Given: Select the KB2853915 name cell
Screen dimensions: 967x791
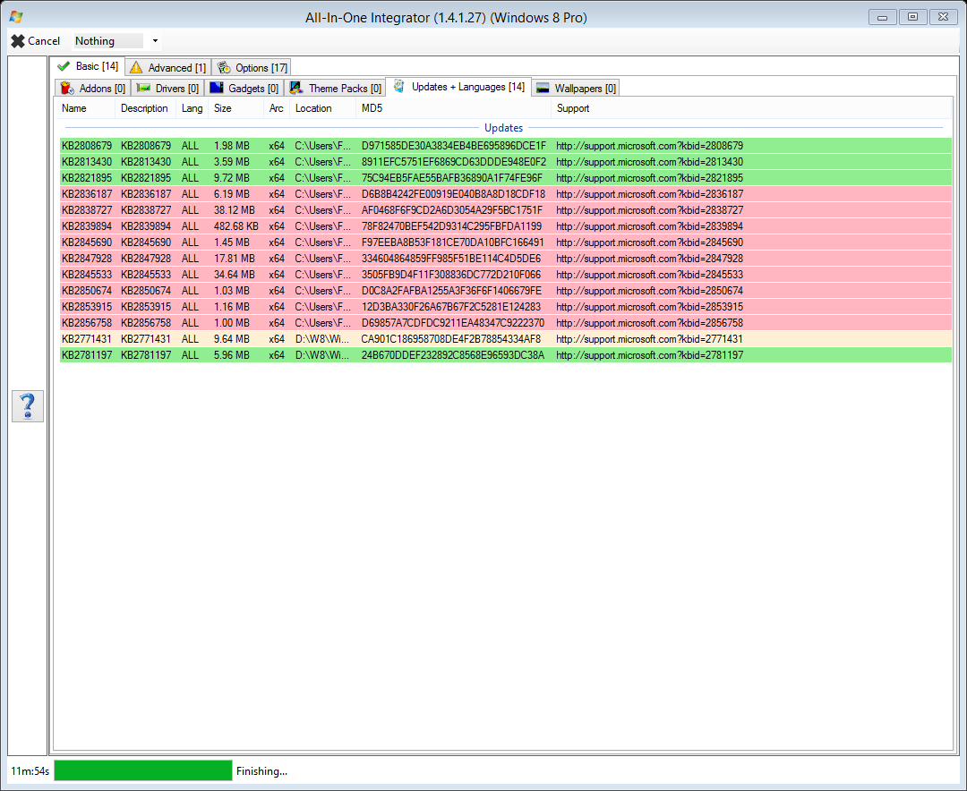Looking at the screenshot, I should click(x=87, y=306).
